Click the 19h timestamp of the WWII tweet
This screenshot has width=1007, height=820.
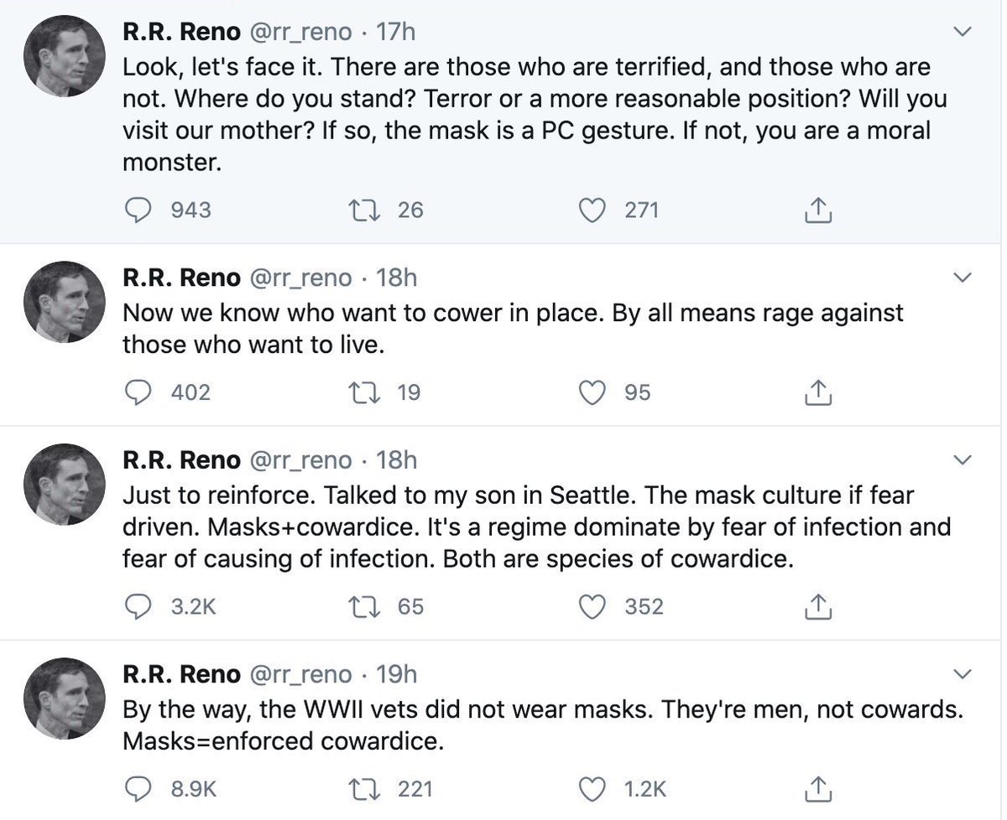click(396, 674)
